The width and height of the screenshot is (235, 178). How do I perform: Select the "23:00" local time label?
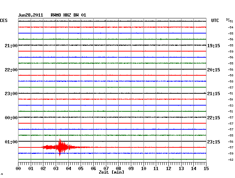coord(11,94)
